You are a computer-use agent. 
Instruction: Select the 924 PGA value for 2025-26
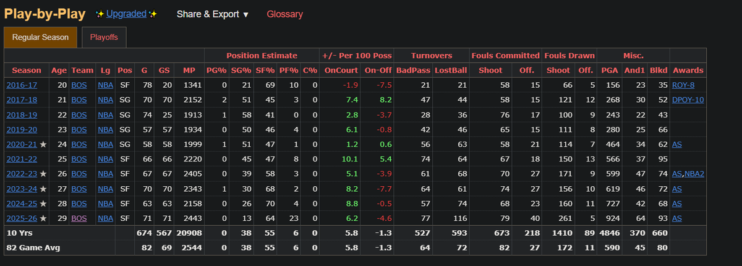(612, 219)
